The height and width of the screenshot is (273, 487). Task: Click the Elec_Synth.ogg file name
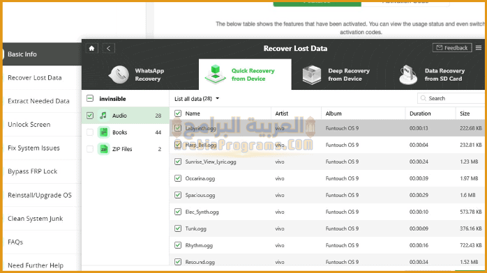tap(202, 212)
